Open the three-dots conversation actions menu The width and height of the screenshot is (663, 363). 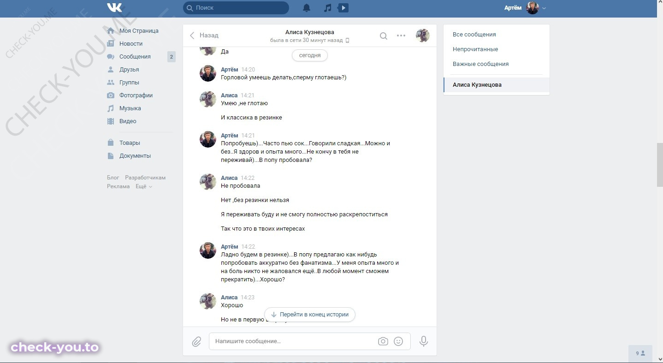(401, 36)
